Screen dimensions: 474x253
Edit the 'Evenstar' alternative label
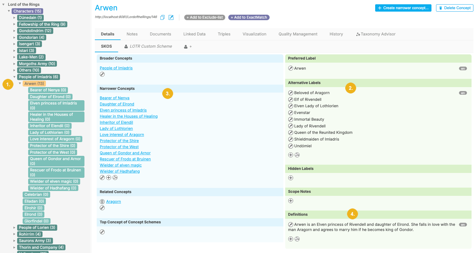[x=291, y=113]
